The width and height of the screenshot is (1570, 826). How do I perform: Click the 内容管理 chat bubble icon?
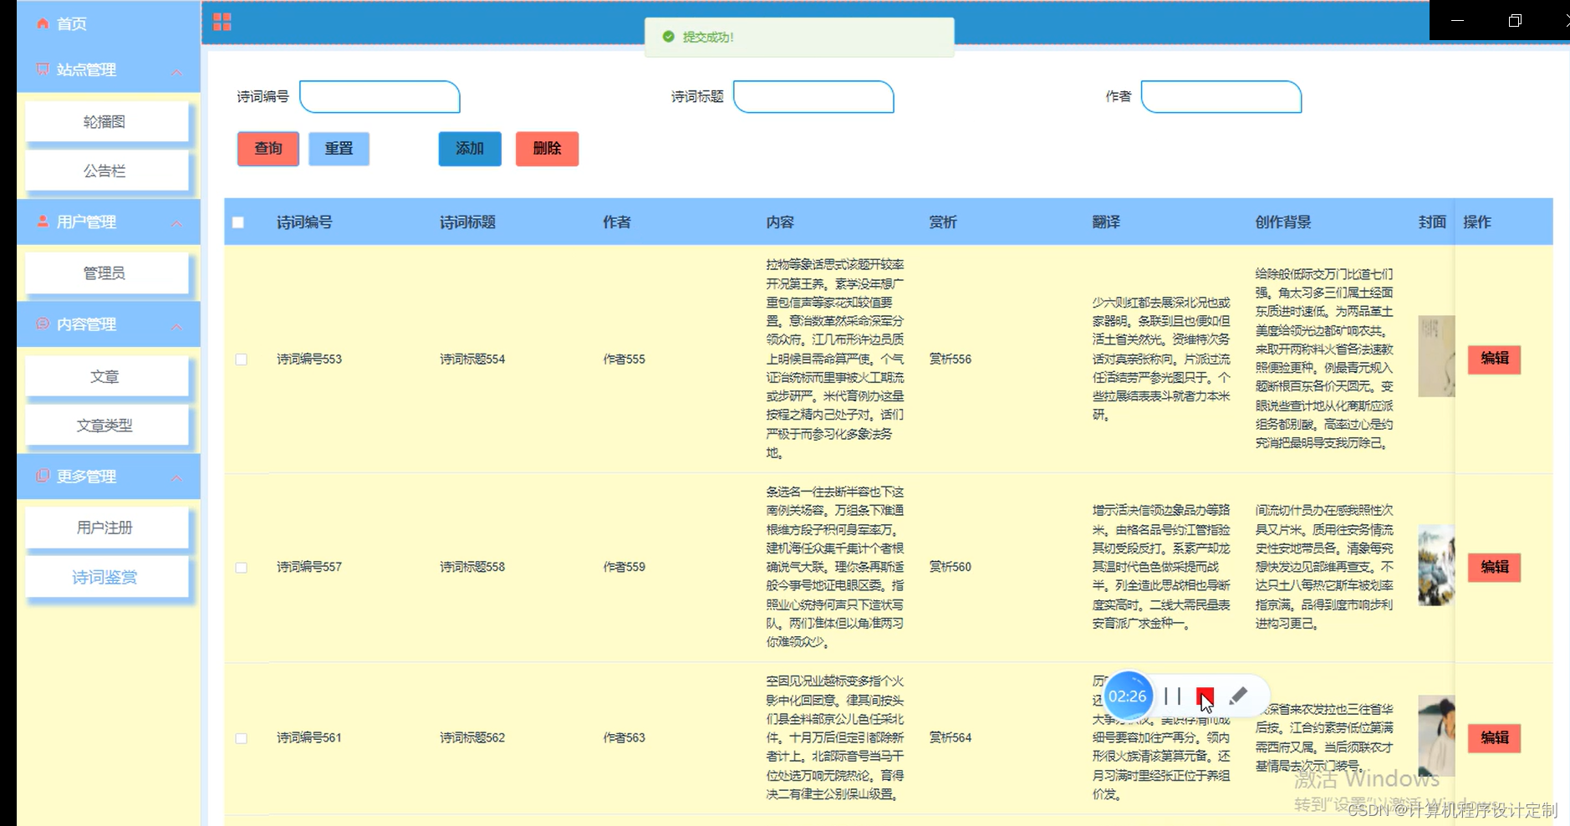pos(43,324)
